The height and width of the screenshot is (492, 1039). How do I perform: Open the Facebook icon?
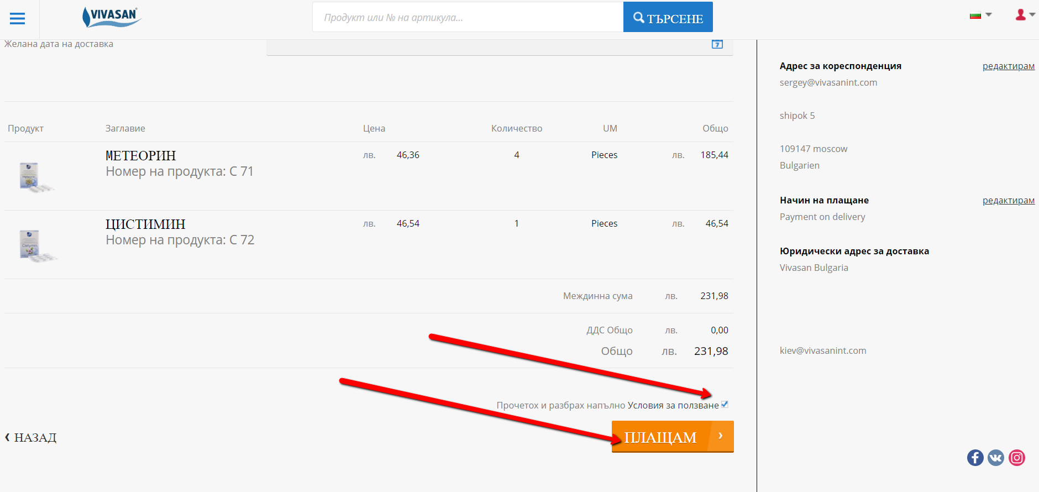coord(975,458)
